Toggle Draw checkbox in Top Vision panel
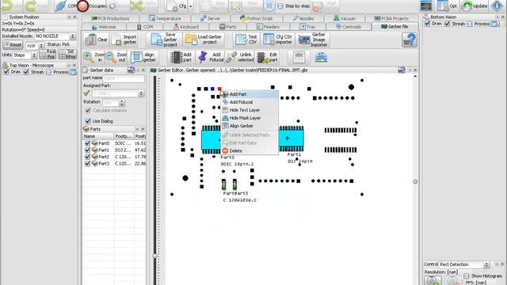 tap(6, 72)
